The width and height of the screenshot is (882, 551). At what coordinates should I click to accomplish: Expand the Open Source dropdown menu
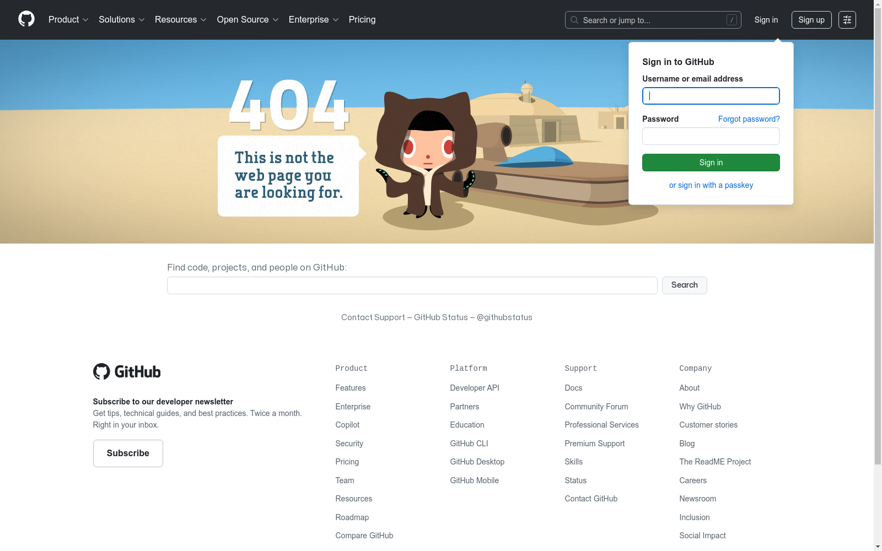(248, 19)
